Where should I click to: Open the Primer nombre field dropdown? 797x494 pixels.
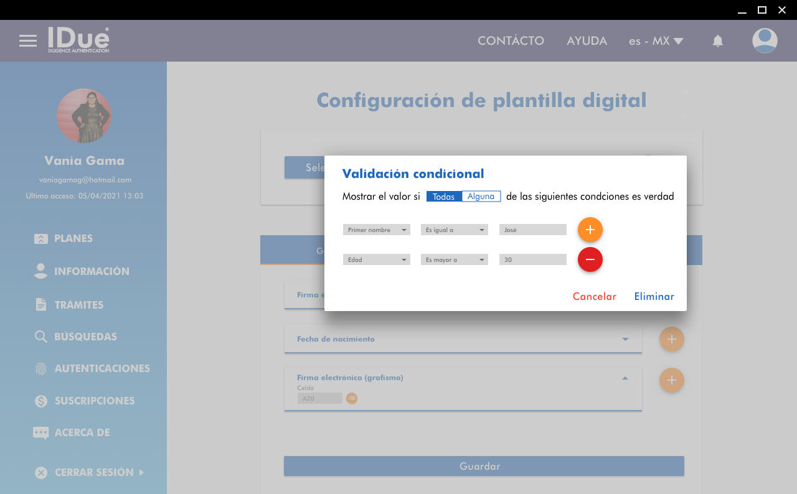pyautogui.click(x=376, y=230)
